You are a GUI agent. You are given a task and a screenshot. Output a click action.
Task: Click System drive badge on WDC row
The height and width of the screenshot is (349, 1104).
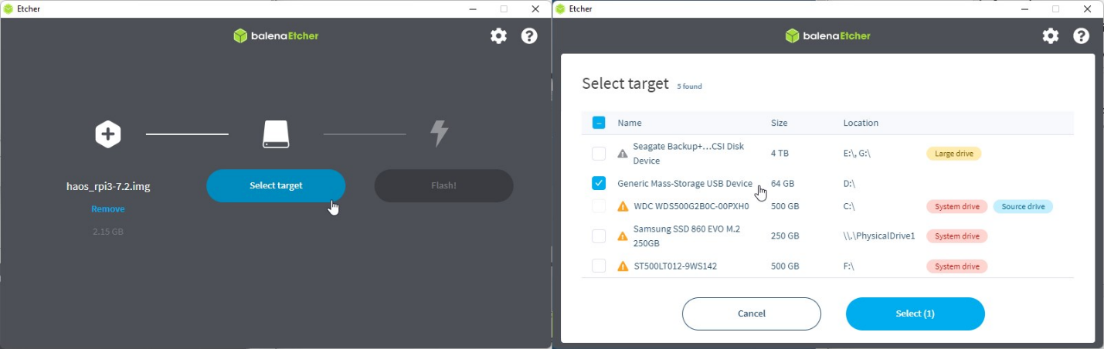[956, 206]
